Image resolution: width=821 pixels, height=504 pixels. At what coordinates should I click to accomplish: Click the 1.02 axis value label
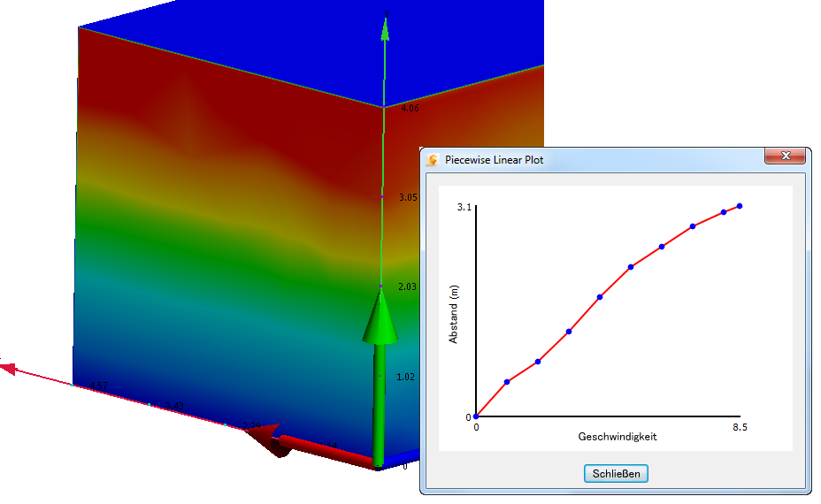coord(406,377)
